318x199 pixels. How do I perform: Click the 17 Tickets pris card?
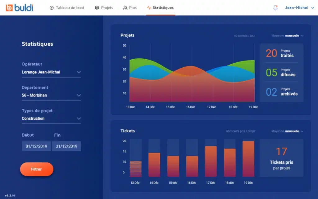(281, 158)
